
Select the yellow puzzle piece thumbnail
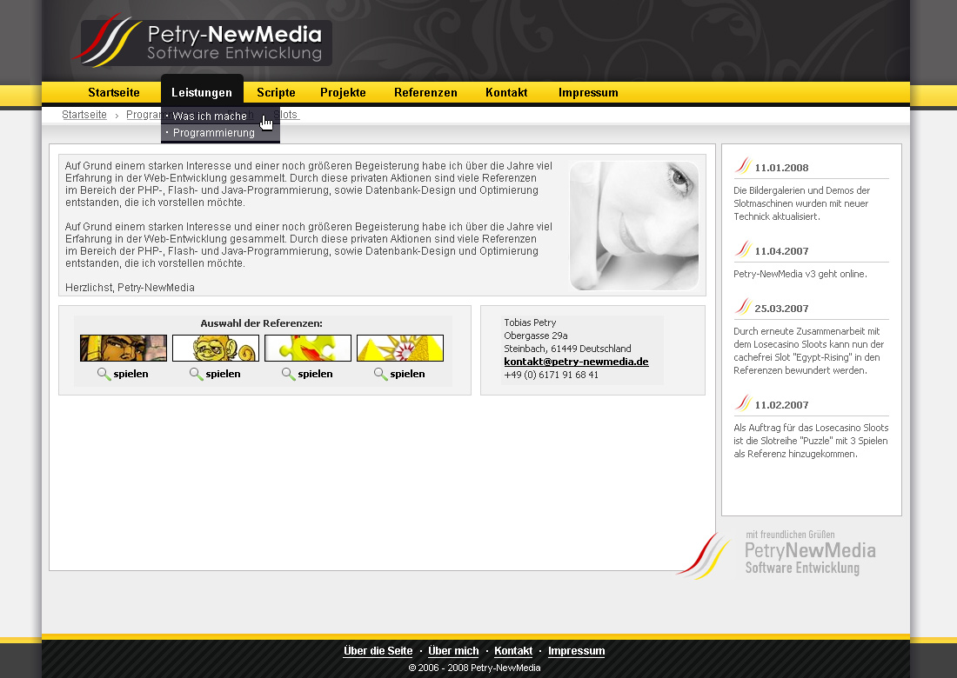[x=308, y=349]
